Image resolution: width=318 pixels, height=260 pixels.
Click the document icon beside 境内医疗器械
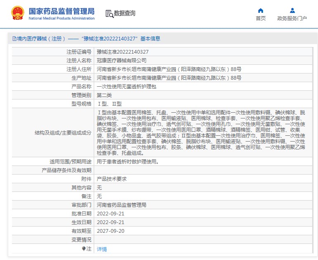click(14, 38)
